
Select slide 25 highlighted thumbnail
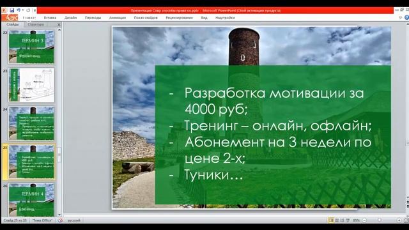[31, 162]
